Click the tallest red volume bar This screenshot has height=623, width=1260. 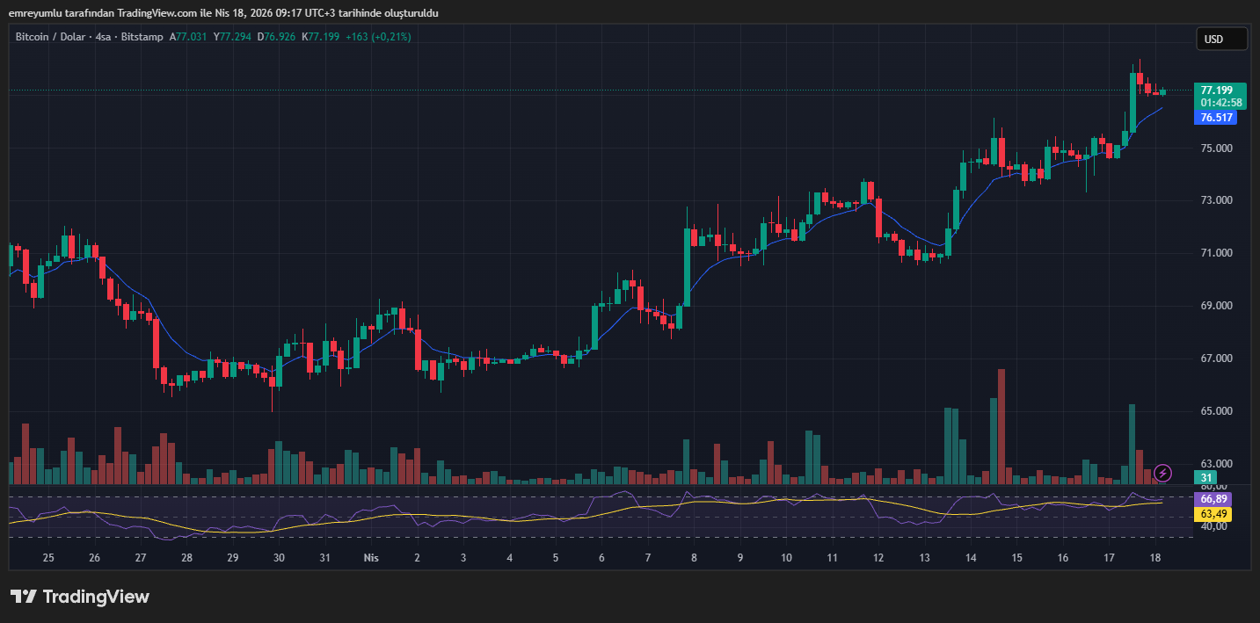click(x=1001, y=426)
